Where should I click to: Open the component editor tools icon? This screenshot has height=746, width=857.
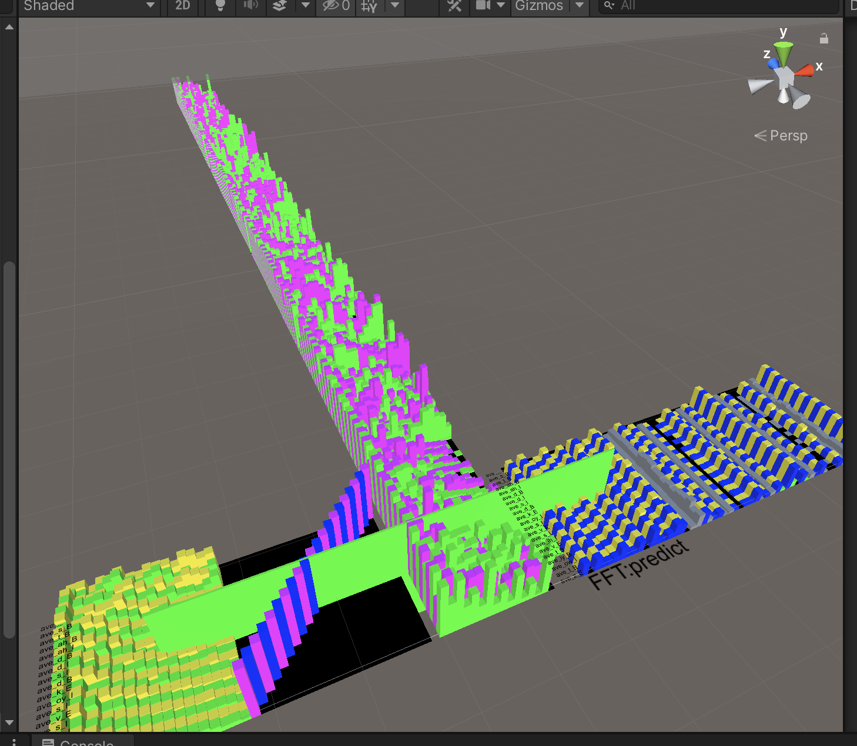tap(454, 6)
